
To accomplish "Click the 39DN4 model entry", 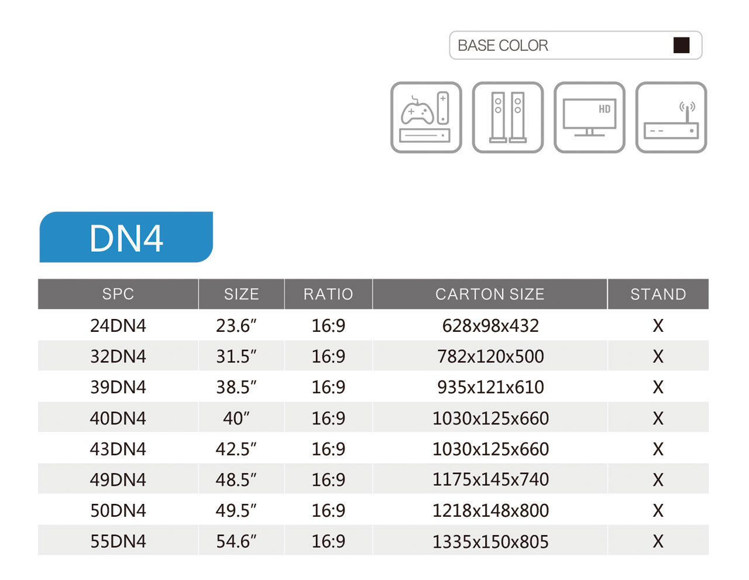I will coord(118,387).
